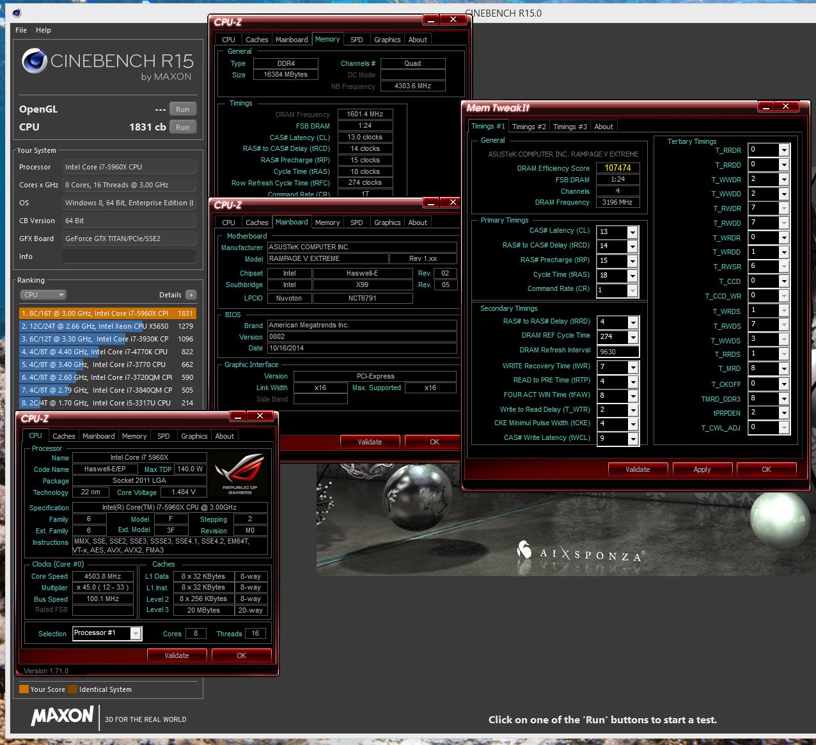
Task: Click Apply in Mem TweakIt
Action: [702, 469]
